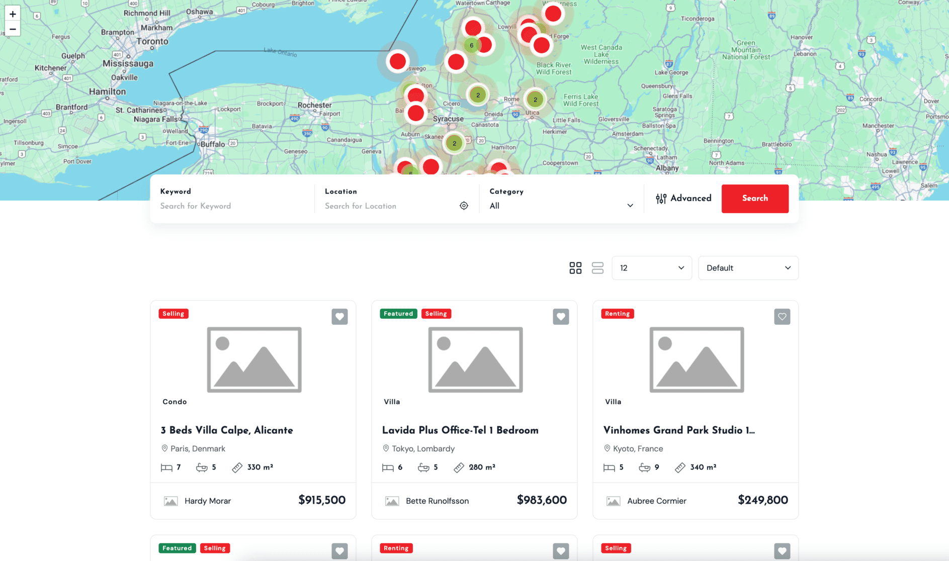Viewport: 949px width, 561px height.
Task: Favorite the 3 Beds Villa Calpe listing
Action: tap(339, 317)
